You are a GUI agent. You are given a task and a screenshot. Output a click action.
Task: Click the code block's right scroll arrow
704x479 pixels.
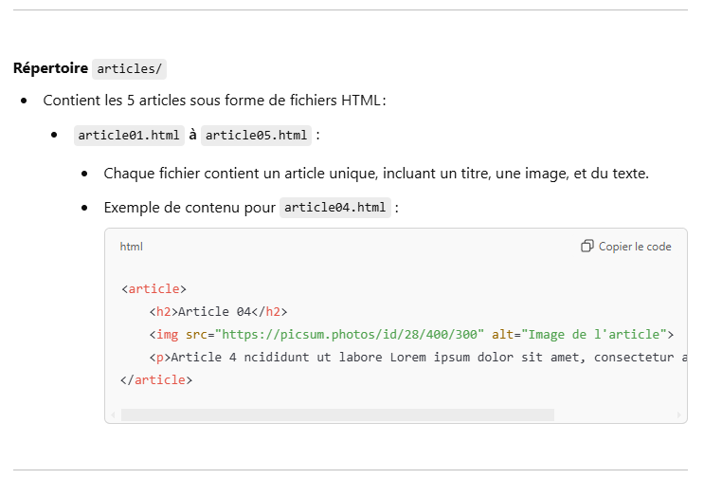[x=678, y=415]
